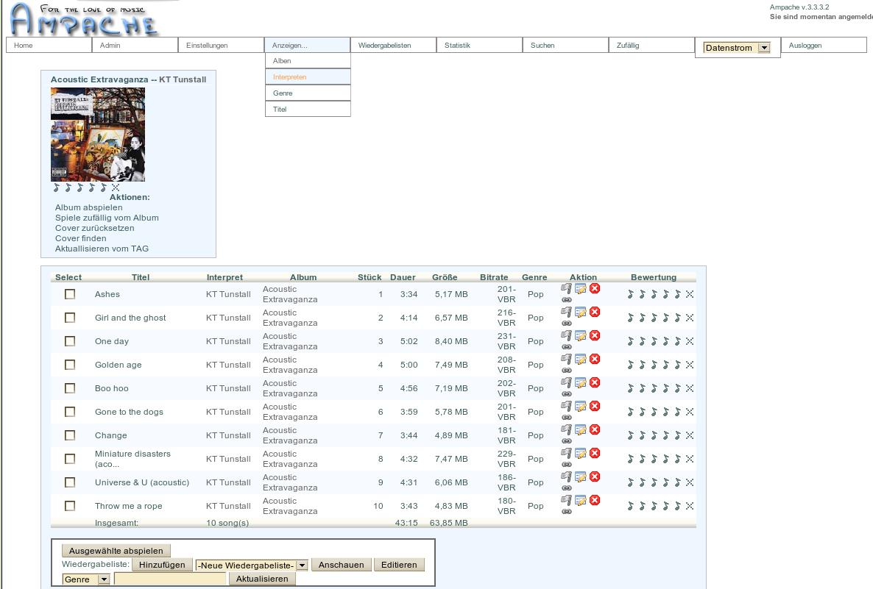Check the Gone to the dogs row

(x=70, y=412)
